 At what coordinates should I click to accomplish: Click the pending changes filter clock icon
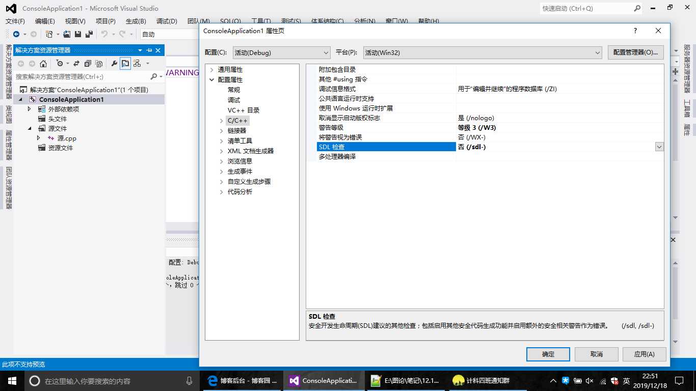click(60, 64)
